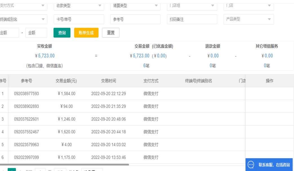Open the 清算类型 dropdown
Image resolution: width=294 pixels, height=171 pixels.
[x=135, y=6]
